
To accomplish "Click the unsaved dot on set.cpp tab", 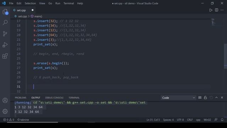I will pyautogui.click(x=32, y=10).
